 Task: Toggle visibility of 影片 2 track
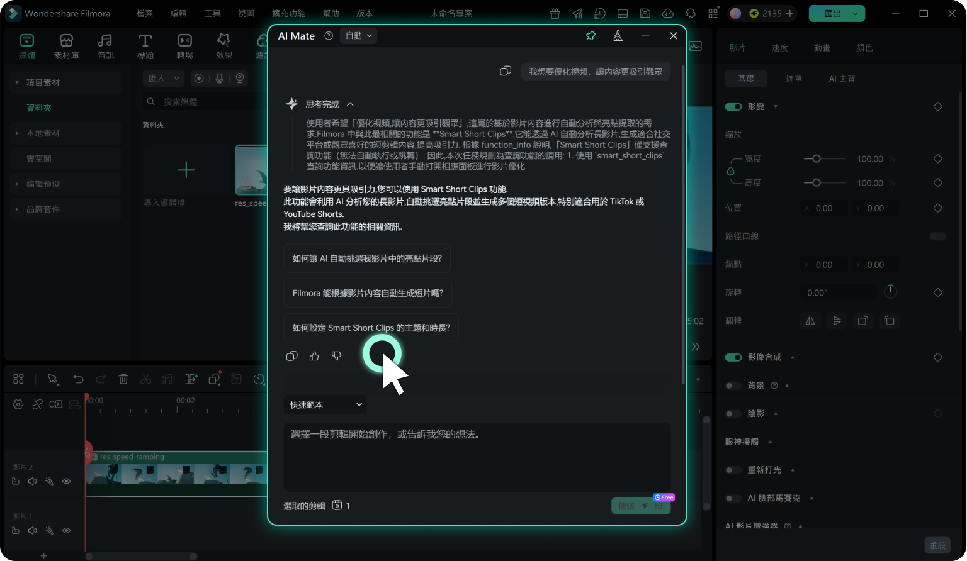pos(66,481)
